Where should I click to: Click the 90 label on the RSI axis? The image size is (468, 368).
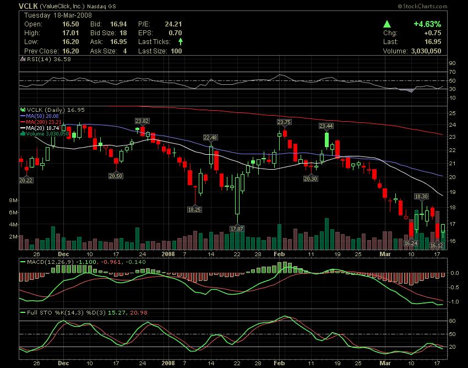(x=452, y=63)
